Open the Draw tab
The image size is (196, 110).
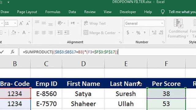(5, 12)
